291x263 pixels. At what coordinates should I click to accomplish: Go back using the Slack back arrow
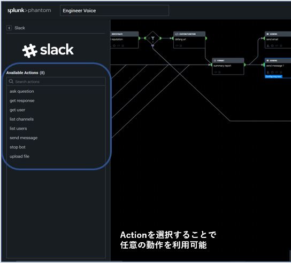[9, 28]
